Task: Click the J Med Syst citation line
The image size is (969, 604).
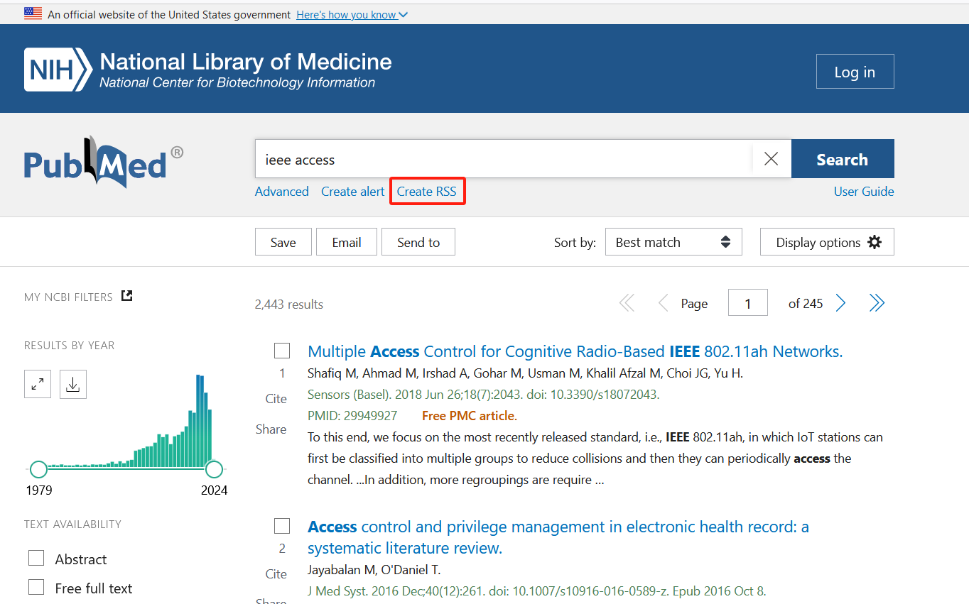Action: click(x=537, y=591)
